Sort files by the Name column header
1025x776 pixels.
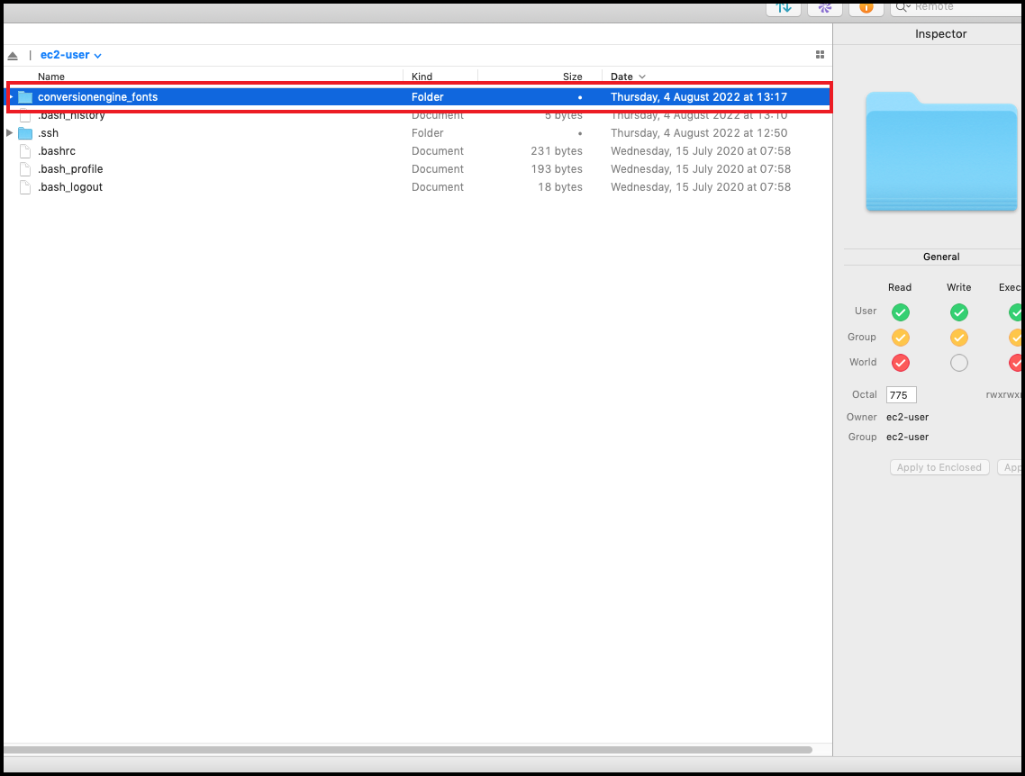click(x=51, y=77)
